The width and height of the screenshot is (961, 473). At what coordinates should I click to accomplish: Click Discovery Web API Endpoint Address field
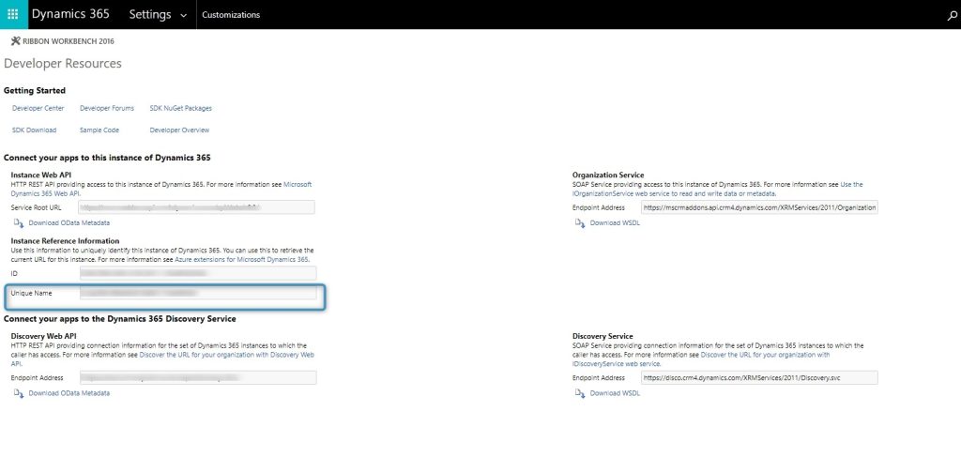(x=198, y=378)
